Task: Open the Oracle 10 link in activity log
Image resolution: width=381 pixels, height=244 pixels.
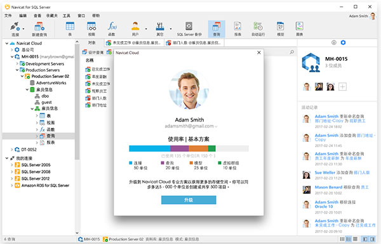Action: [x=324, y=207]
